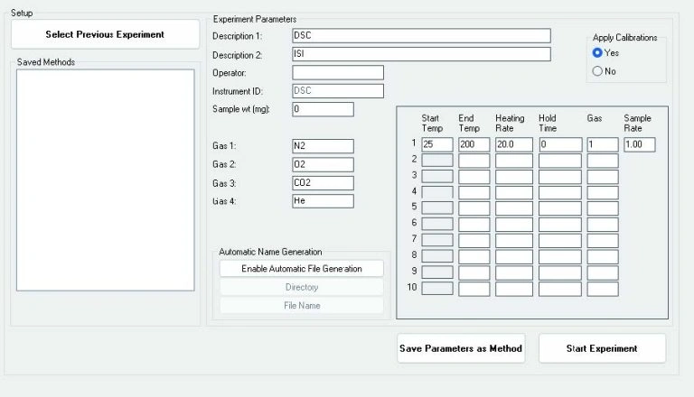Select No for Apply Calibrations

597,71
